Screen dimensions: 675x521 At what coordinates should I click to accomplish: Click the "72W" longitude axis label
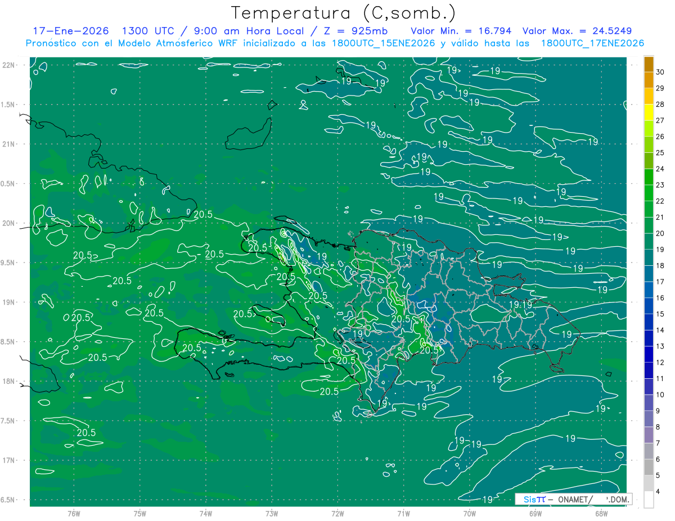337,514
